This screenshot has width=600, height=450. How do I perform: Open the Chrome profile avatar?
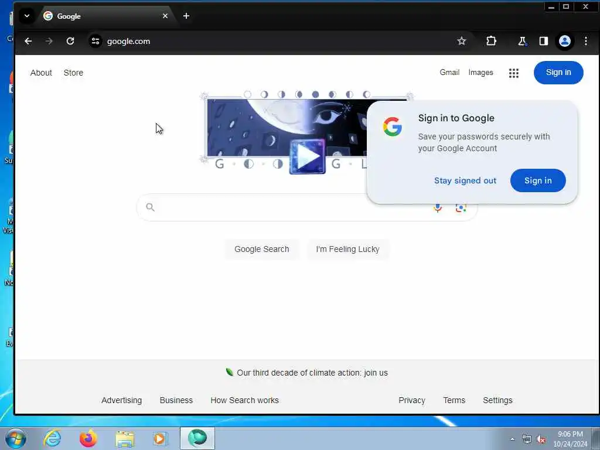pyautogui.click(x=565, y=41)
